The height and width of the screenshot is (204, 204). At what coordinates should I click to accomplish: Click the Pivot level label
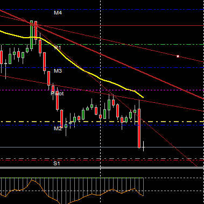tap(57, 94)
